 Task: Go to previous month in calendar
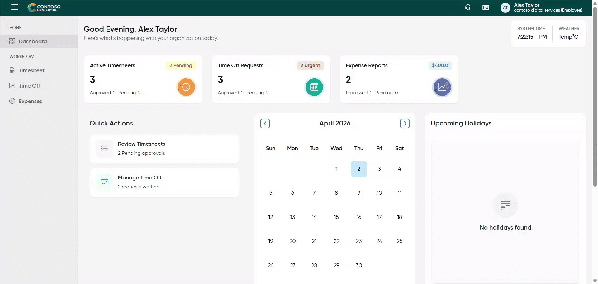pyautogui.click(x=265, y=124)
